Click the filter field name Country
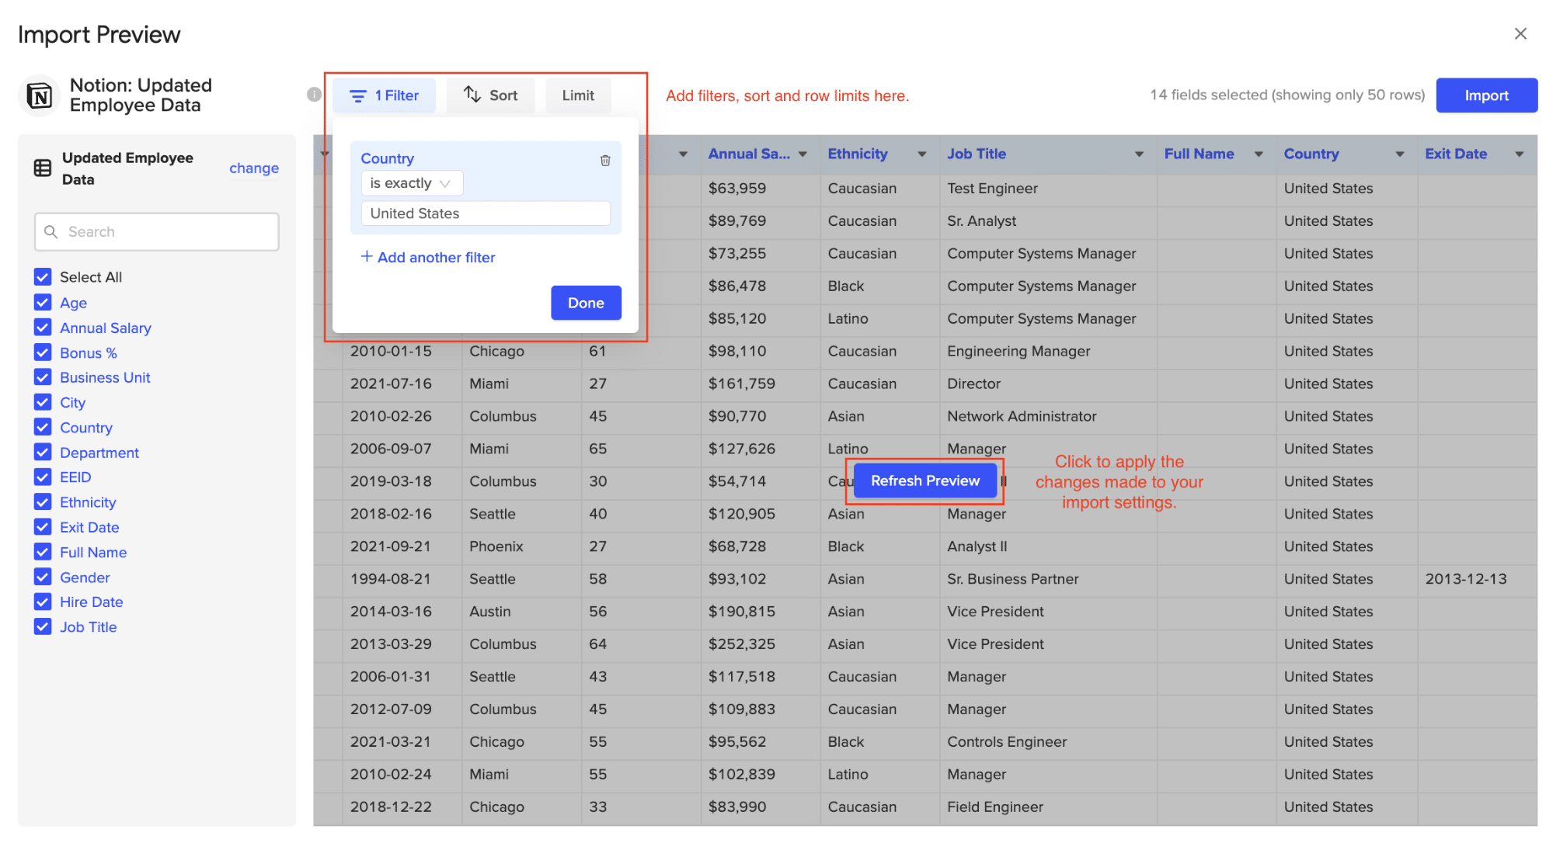The width and height of the screenshot is (1553, 843). pyautogui.click(x=387, y=158)
